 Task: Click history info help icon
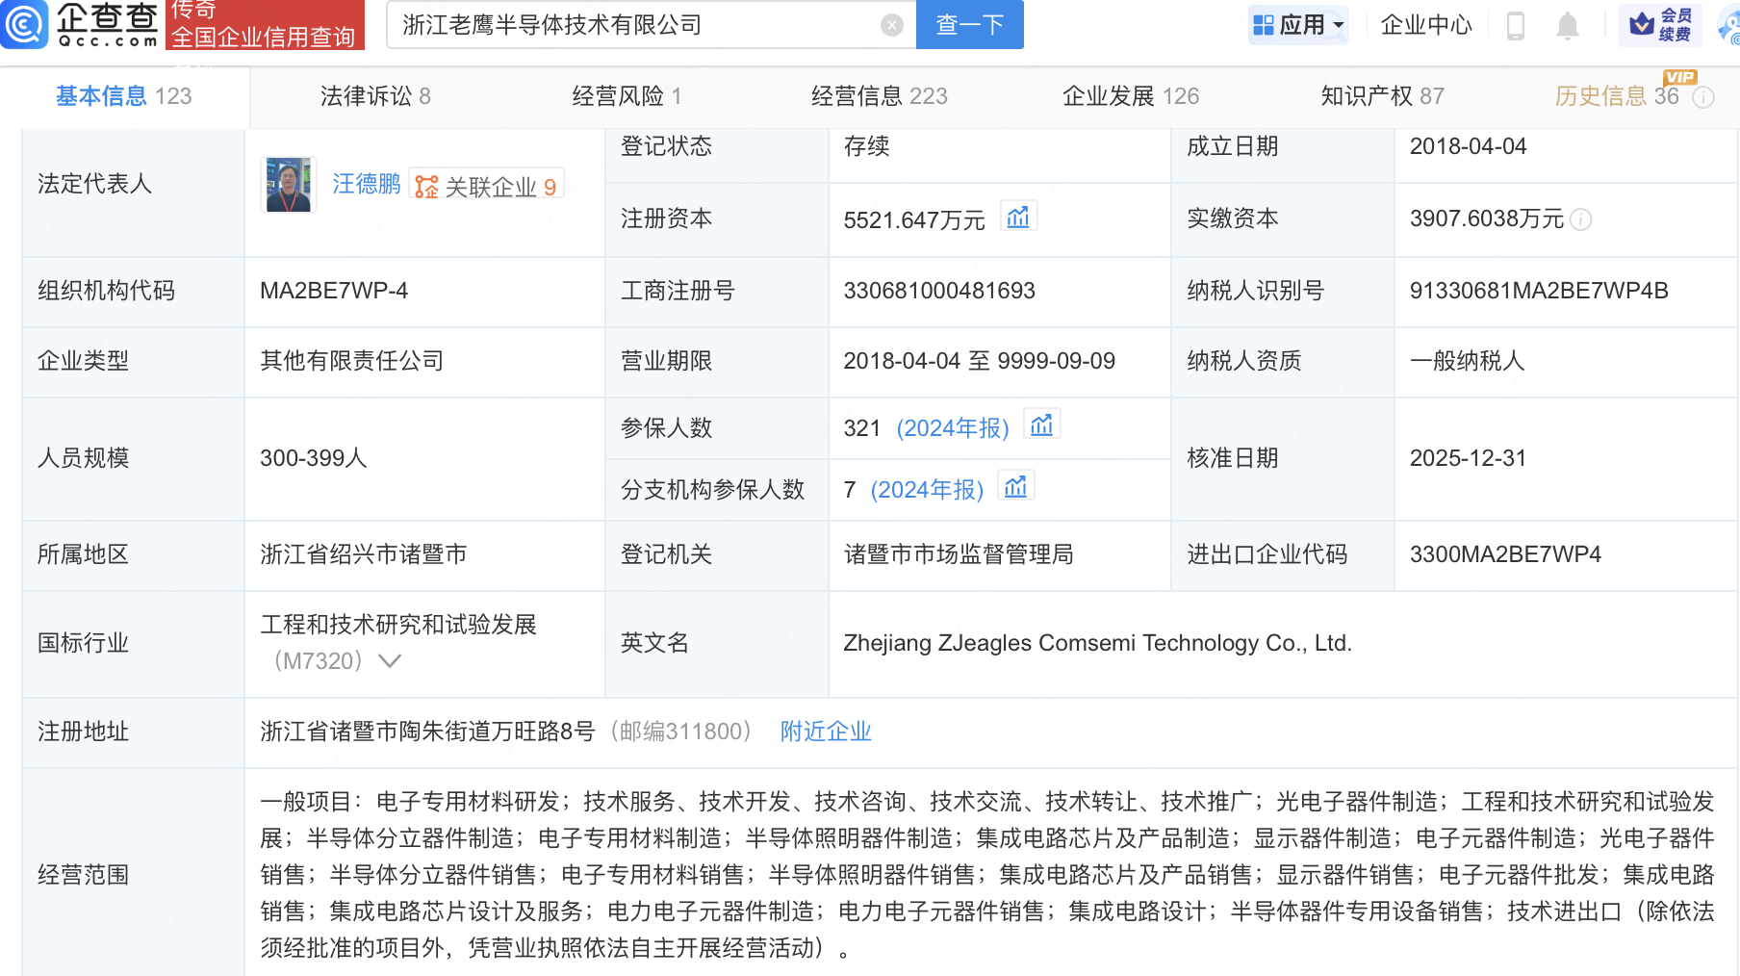pos(1703,97)
